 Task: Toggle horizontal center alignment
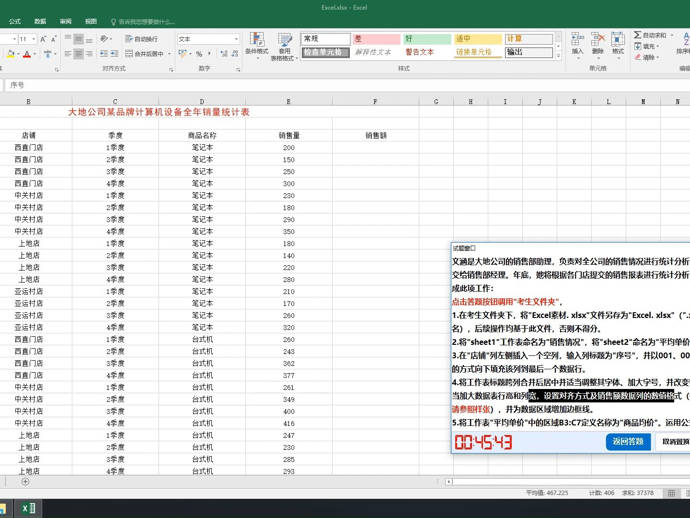click(79, 54)
